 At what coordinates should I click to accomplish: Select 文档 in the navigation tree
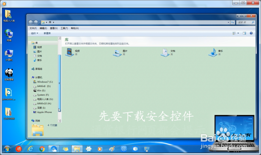[38, 56]
